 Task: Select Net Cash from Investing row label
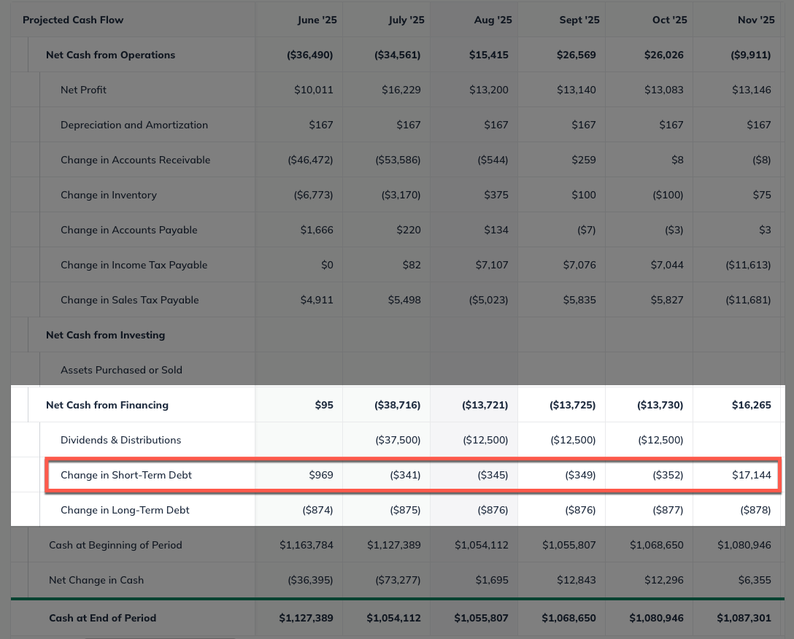[x=105, y=335]
